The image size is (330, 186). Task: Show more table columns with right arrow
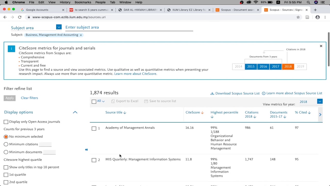(320, 114)
